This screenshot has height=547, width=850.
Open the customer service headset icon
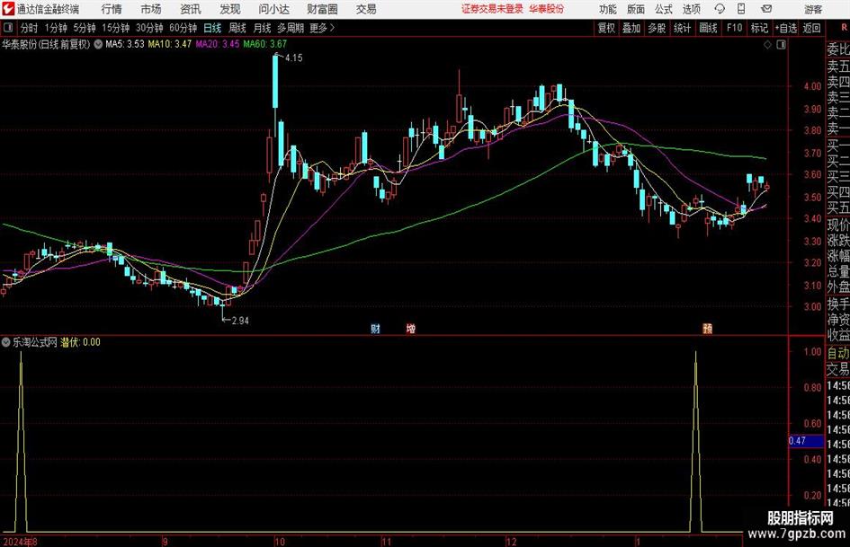pyautogui.click(x=720, y=9)
